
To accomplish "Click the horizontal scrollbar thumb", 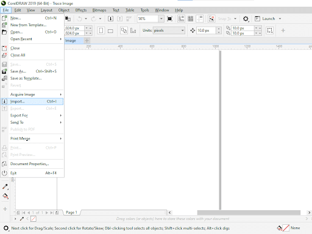I will point(249,213).
